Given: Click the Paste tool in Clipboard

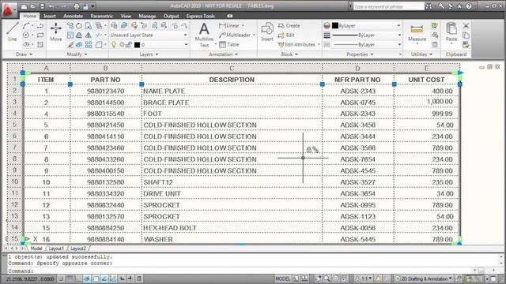Looking at the screenshot, I should tap(451, 32).
